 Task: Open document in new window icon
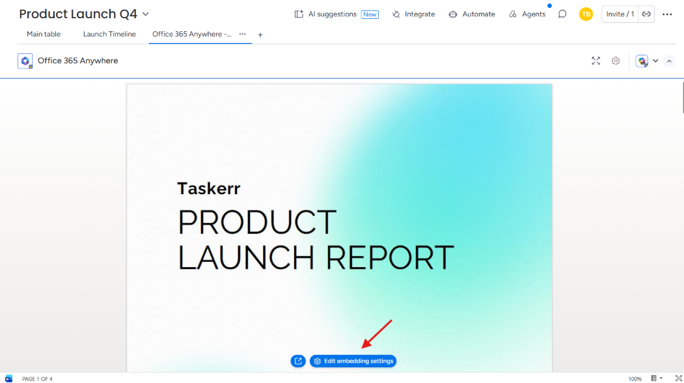[298, 361]
